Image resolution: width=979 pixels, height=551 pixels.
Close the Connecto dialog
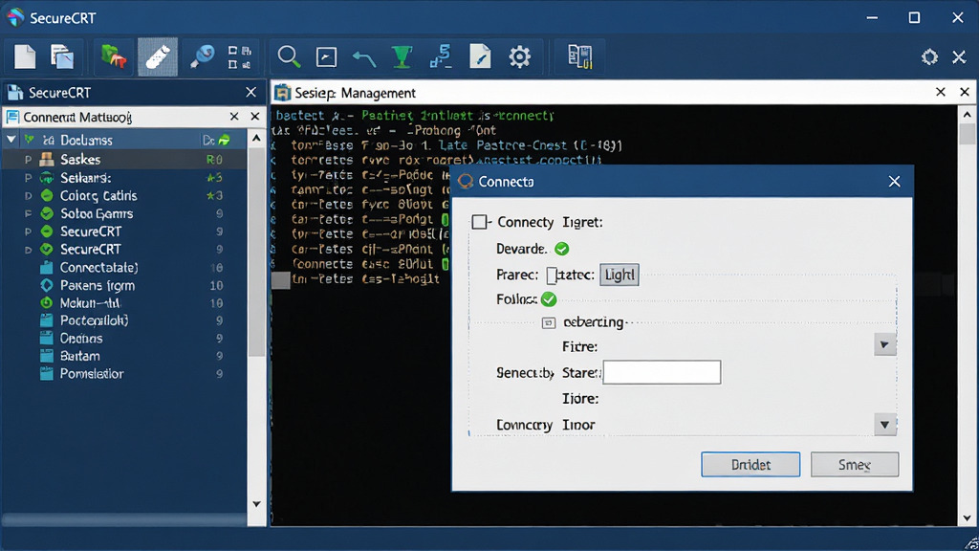coord(894,181)
